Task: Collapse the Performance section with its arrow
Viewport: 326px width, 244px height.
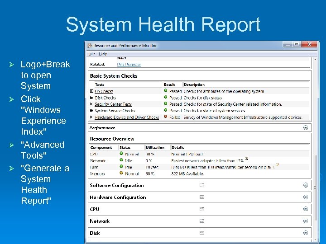Action: (306, 127)
